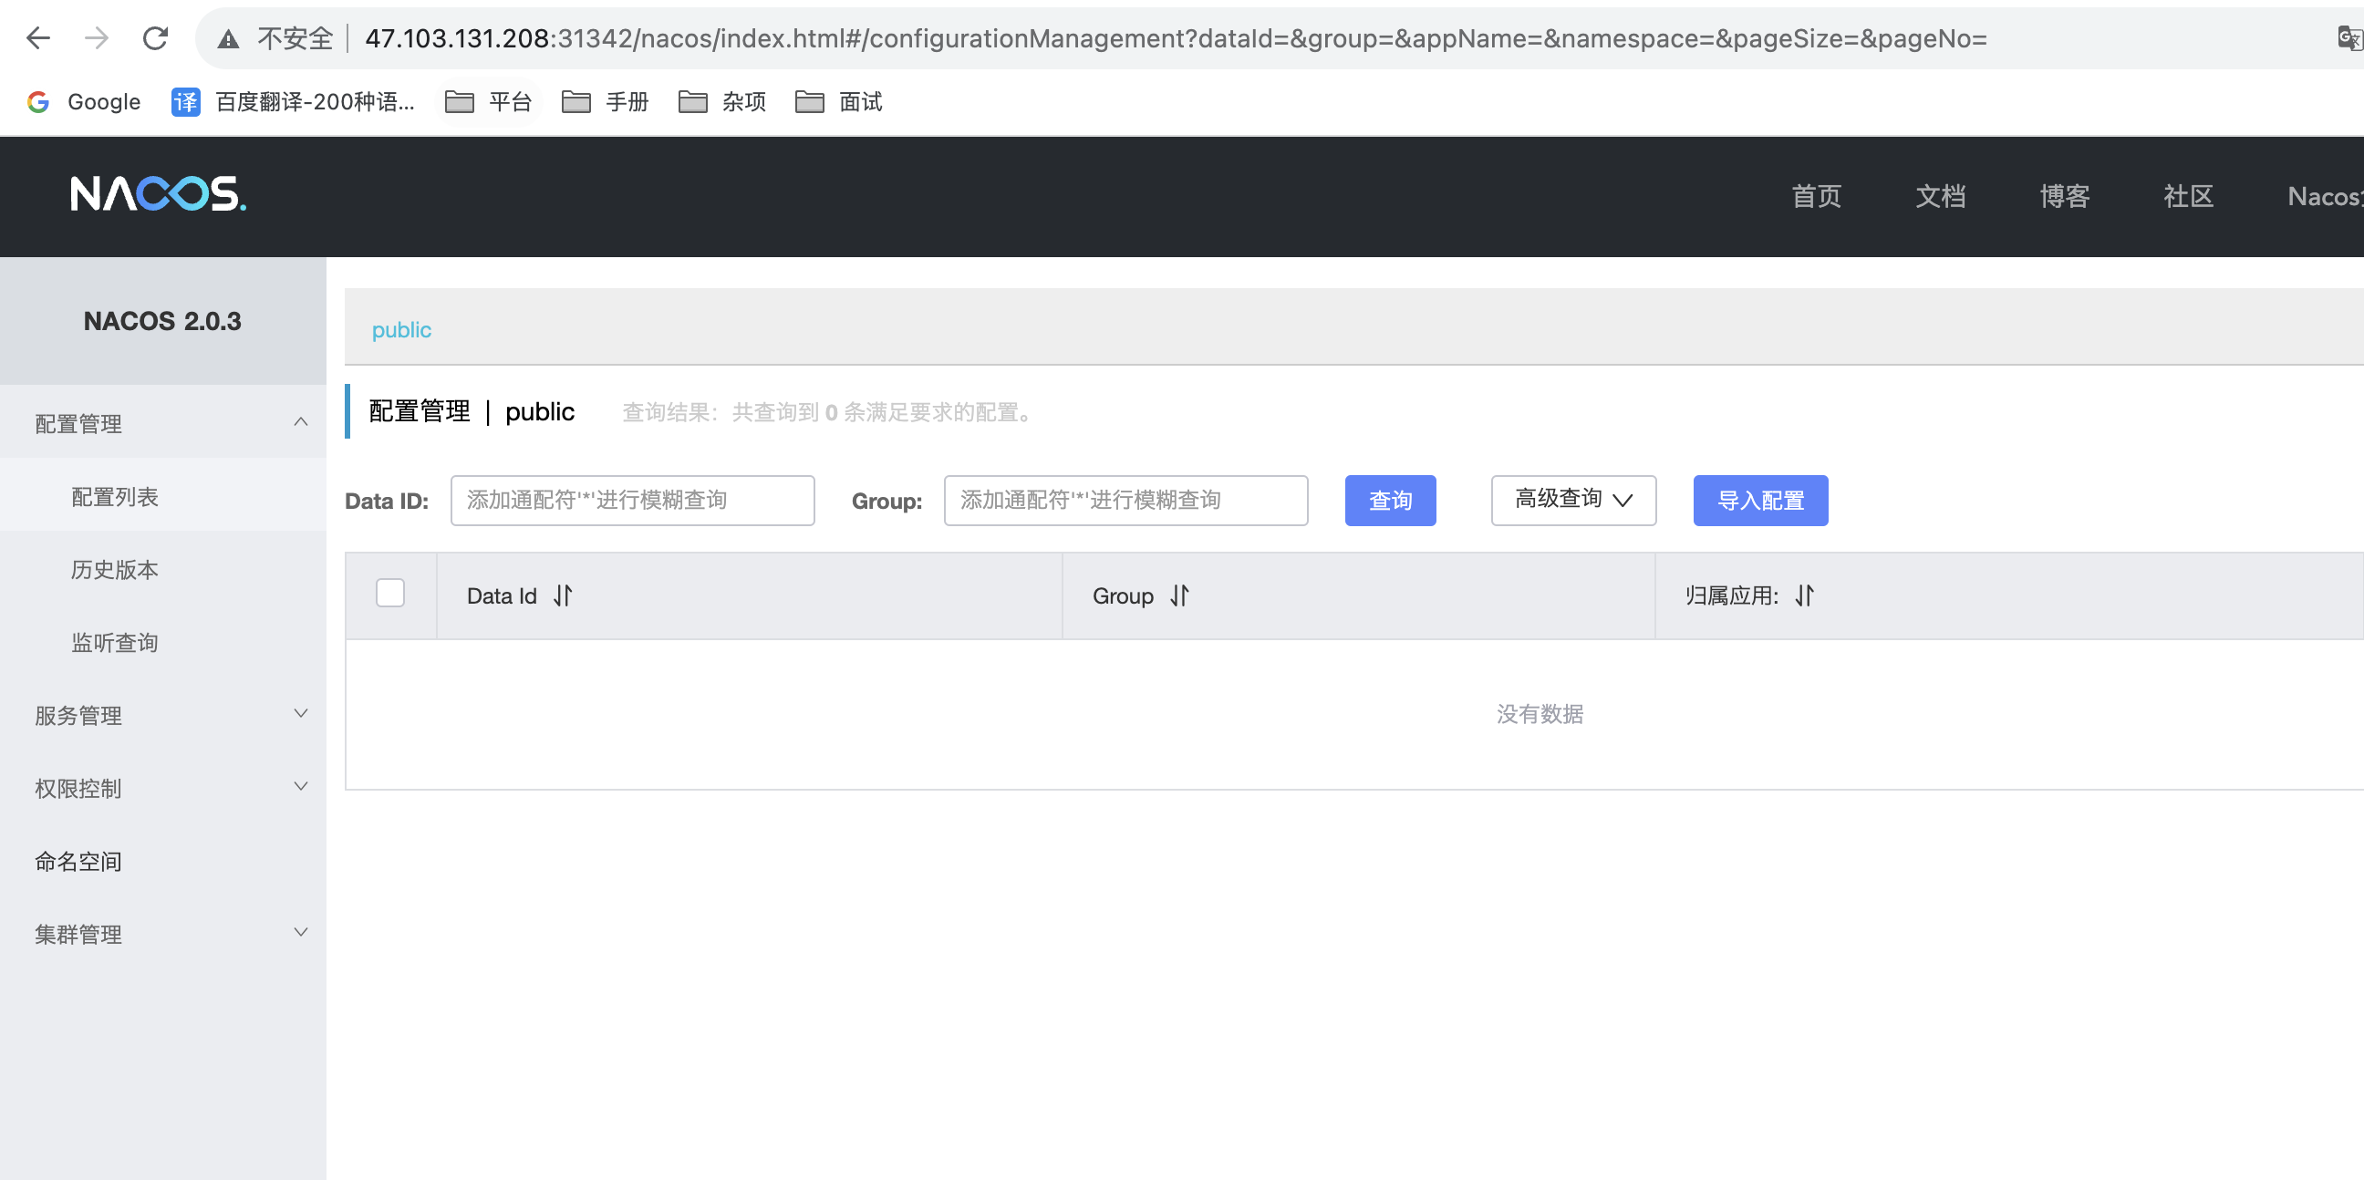The height and width of the screenshot is (1180, 2364).
Task: Select the public namespace tab
Action: point(401,329)
